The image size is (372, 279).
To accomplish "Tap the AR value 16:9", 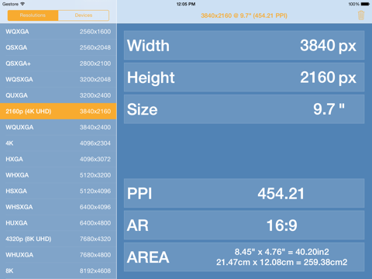I will 282,226.
